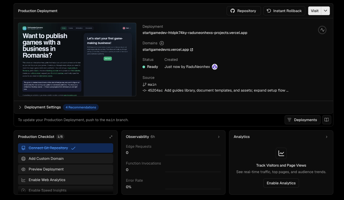The image size is (344, 200).
Task: Open the GitHub Repository button
Action: click(244, 11)
